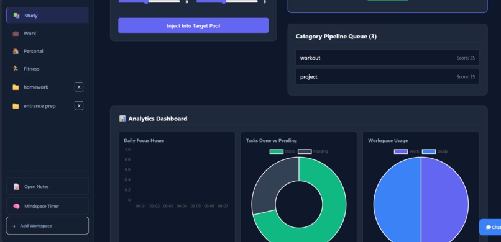
Task: Toggle the Done legend in Tasks chart
Action: [282, 151]
